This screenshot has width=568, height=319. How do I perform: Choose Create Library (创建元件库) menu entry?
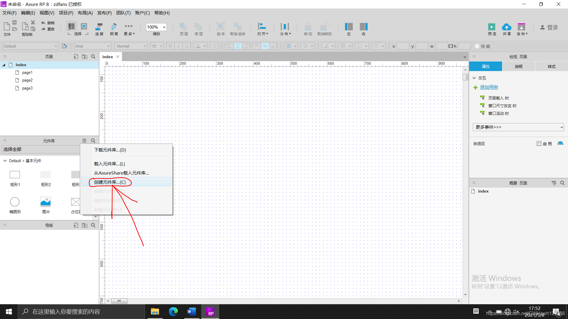tap(110, 182)
